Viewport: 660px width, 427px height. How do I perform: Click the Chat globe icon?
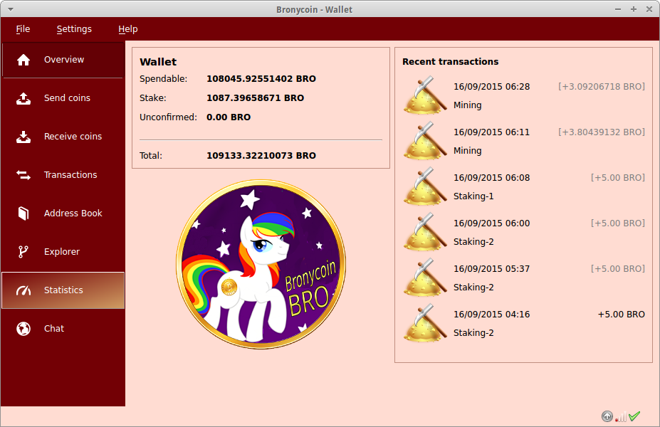(x=23, y=329)
